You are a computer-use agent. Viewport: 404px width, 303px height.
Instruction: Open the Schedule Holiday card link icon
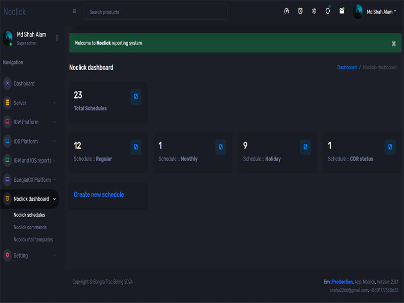click(305, 147)
